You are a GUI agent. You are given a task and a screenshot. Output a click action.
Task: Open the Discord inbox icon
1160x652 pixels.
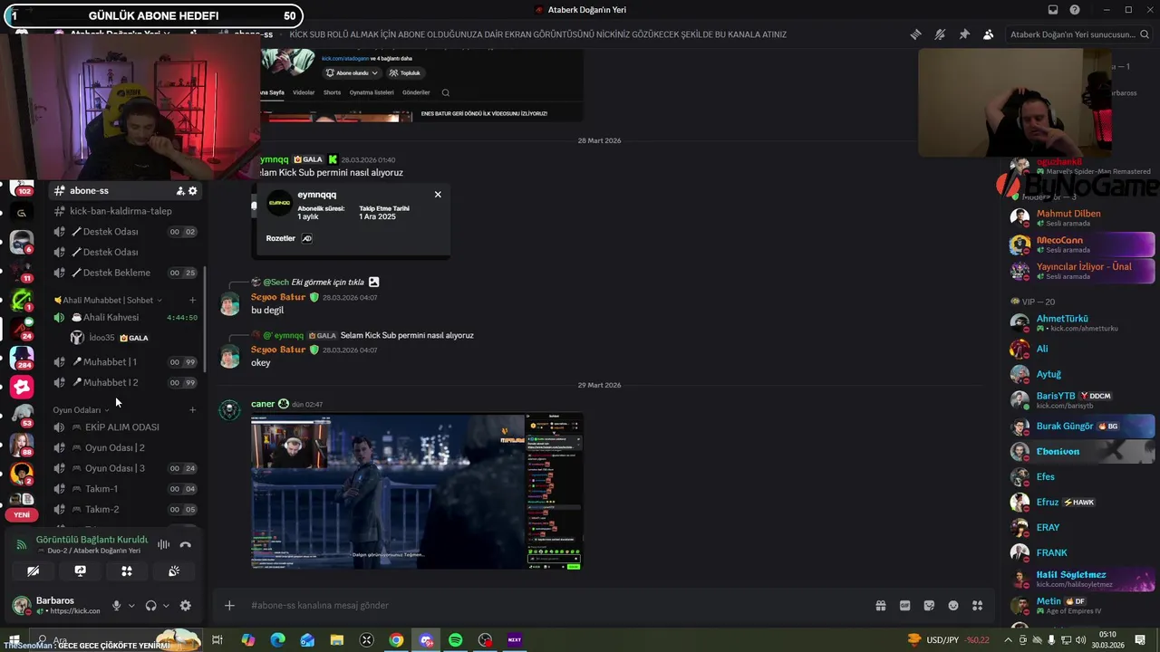(x=1053, y=10)
